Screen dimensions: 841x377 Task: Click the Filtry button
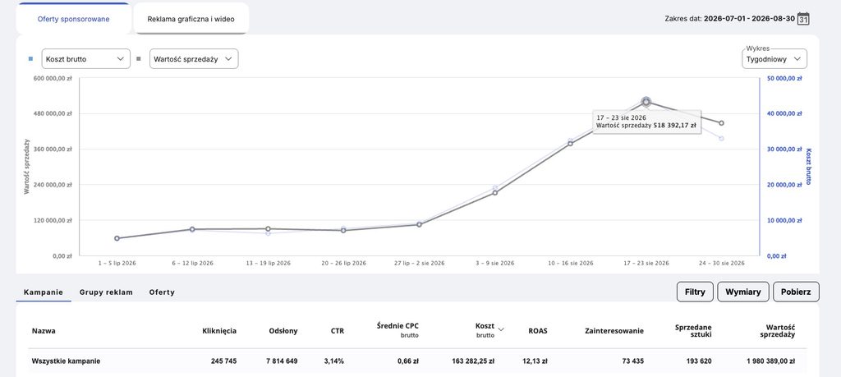pyautogui.click(x=695, y=292)
